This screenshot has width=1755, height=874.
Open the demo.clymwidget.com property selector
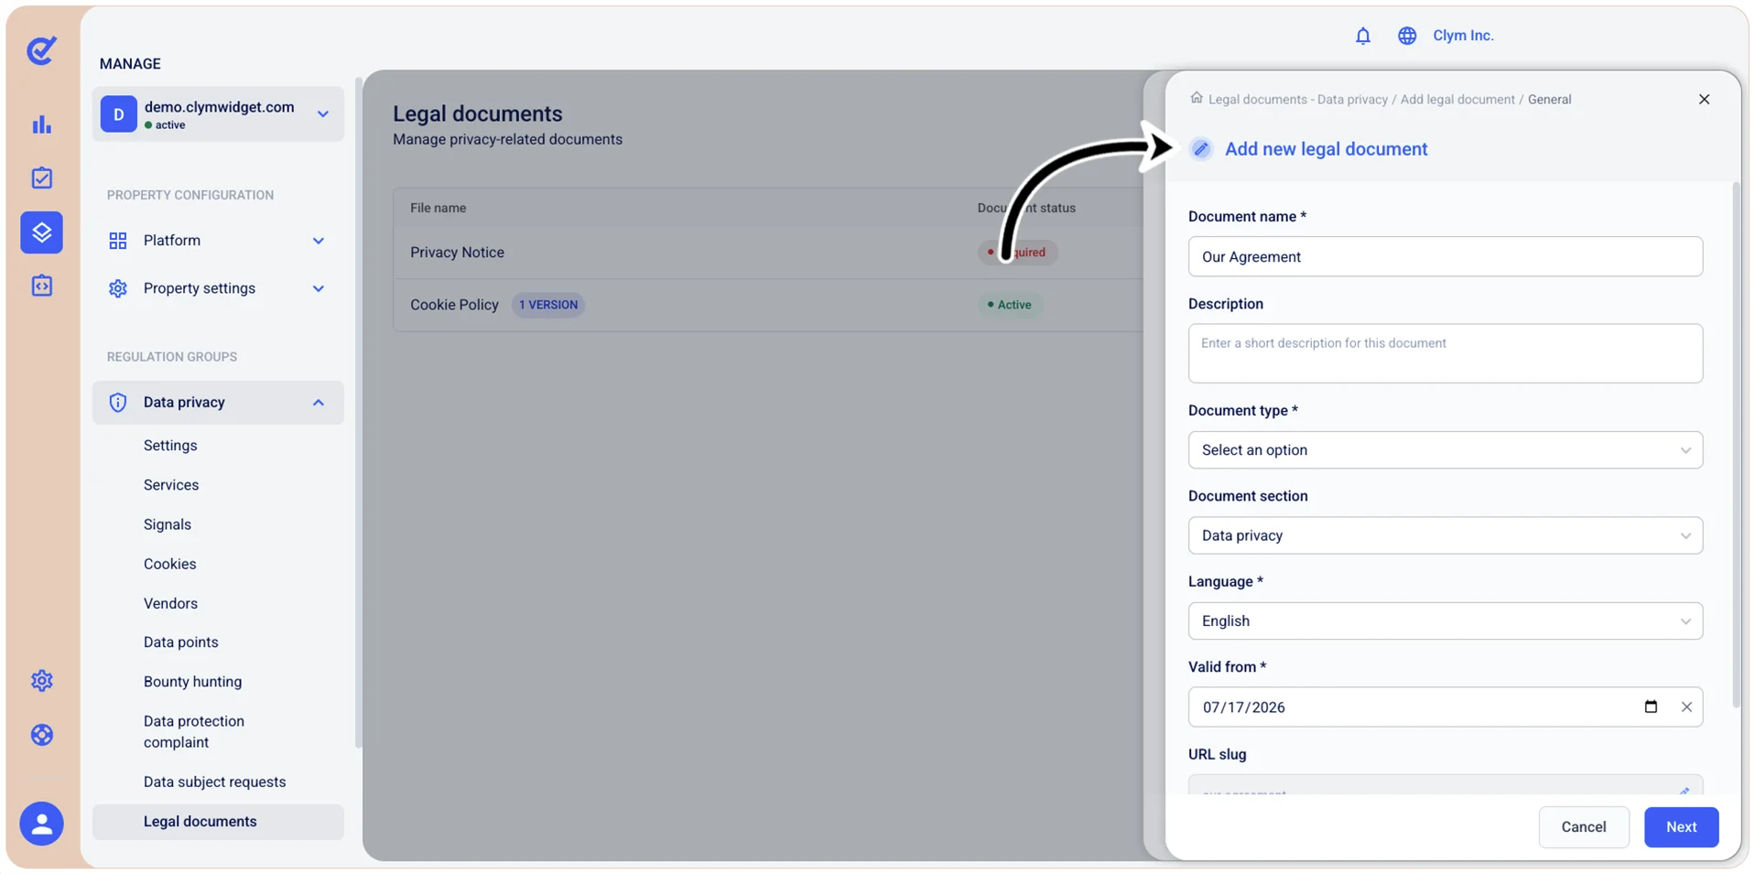(x=218, y=114)
